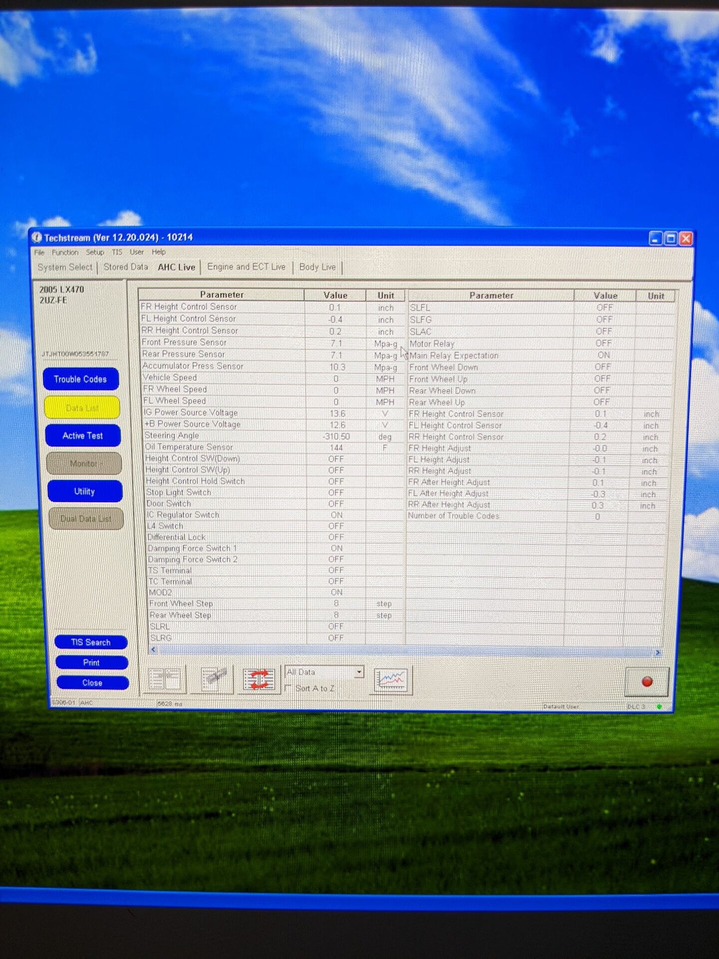
Task: Select the SLAC row
Action: (x=541, y=331)
